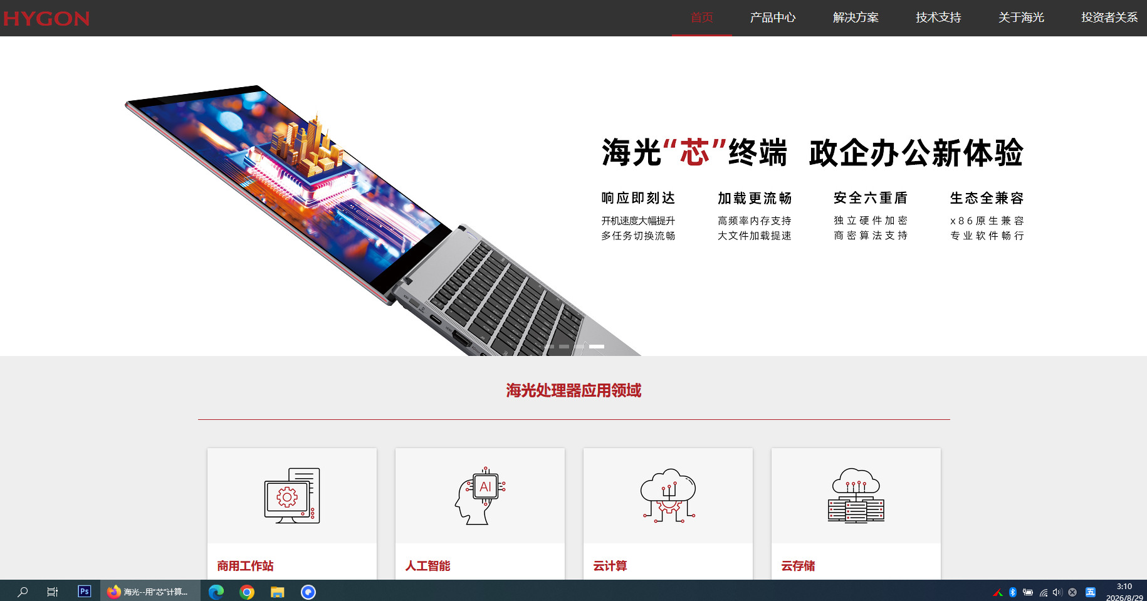Click the text 专业软件畅行
Image resolution: width=1147 pixels, height=601 pixels.
(x=987, y=236)
